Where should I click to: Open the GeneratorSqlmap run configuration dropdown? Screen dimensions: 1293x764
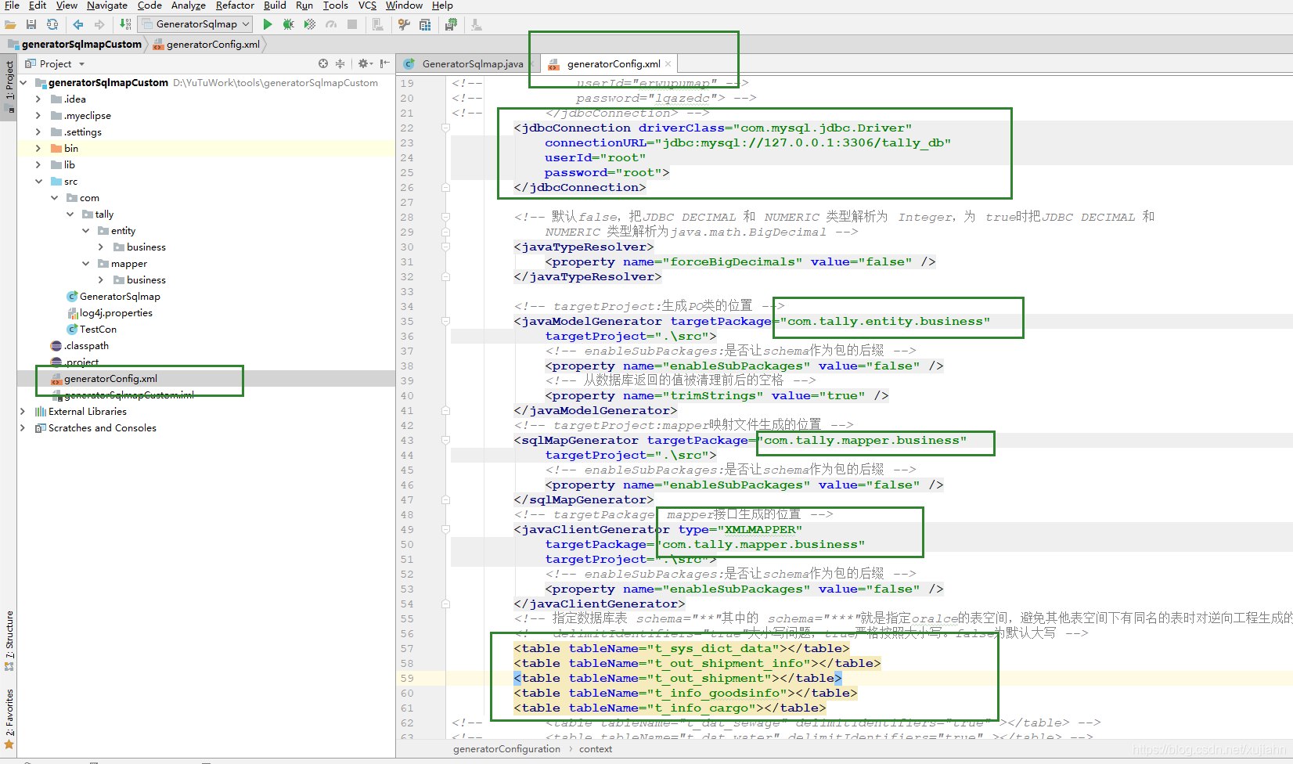196,24
